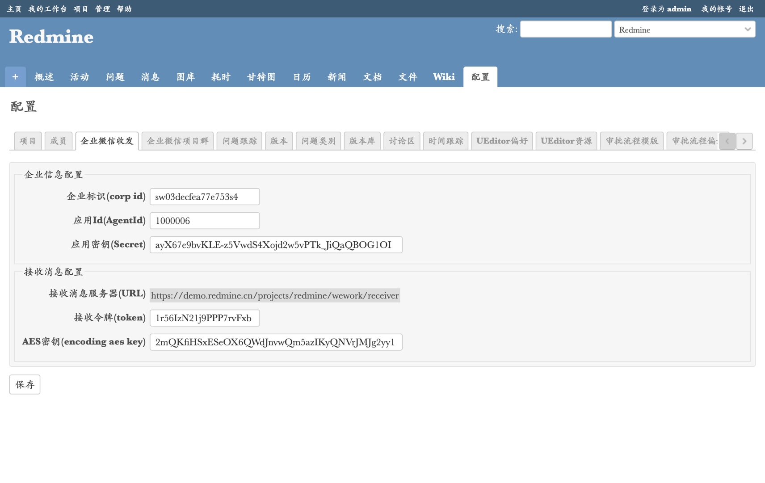Image resolution: width=765 pixels, height=483 pixels.
Task: Click the corp id input field
Action: pyautogui.click(x=205, y=197)
